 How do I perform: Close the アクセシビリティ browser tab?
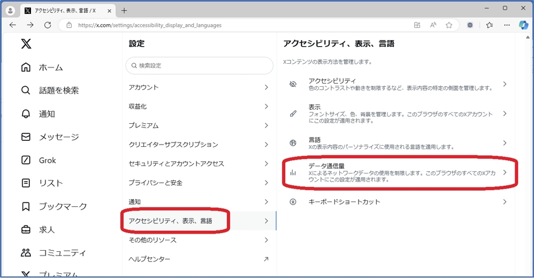(x=109, y=11)
